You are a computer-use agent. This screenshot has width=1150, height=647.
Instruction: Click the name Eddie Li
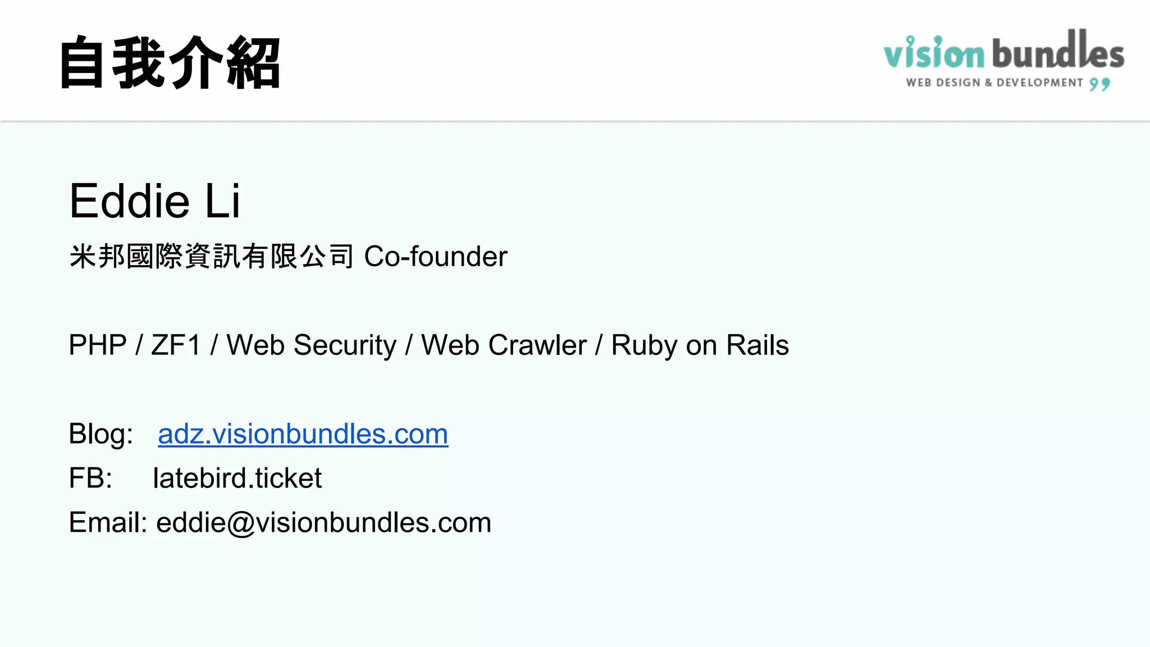[155, 201]
